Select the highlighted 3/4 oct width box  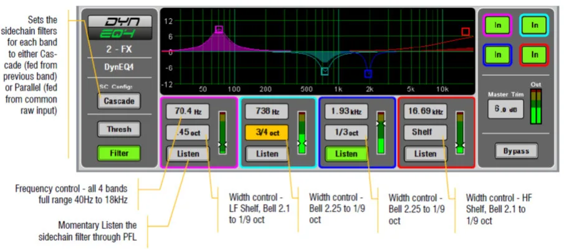(267, 132)
